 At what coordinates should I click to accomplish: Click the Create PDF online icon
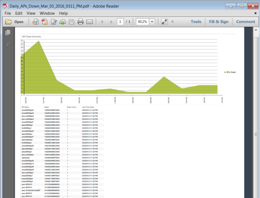36,22
